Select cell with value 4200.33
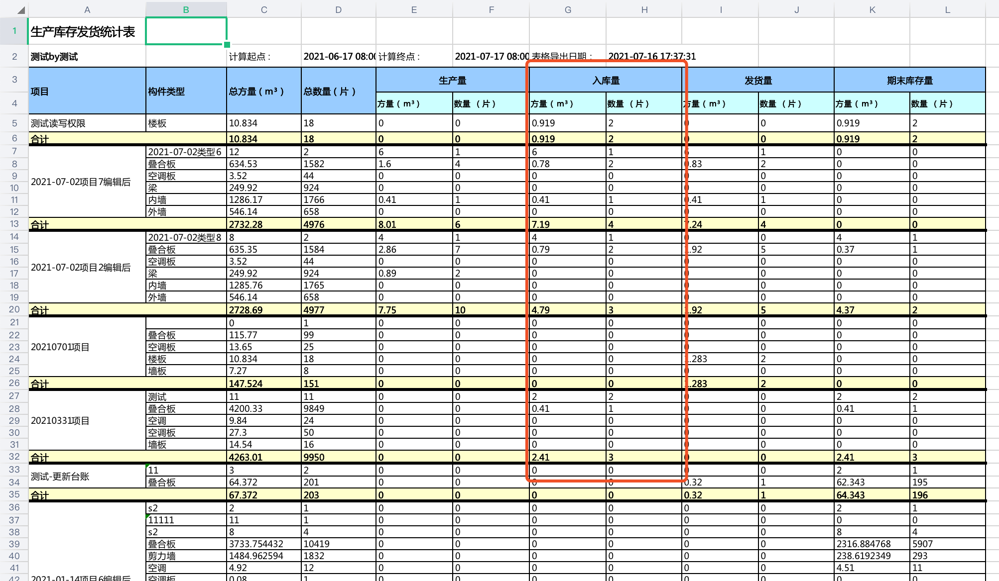999x581 pixels. click(264, 408)
